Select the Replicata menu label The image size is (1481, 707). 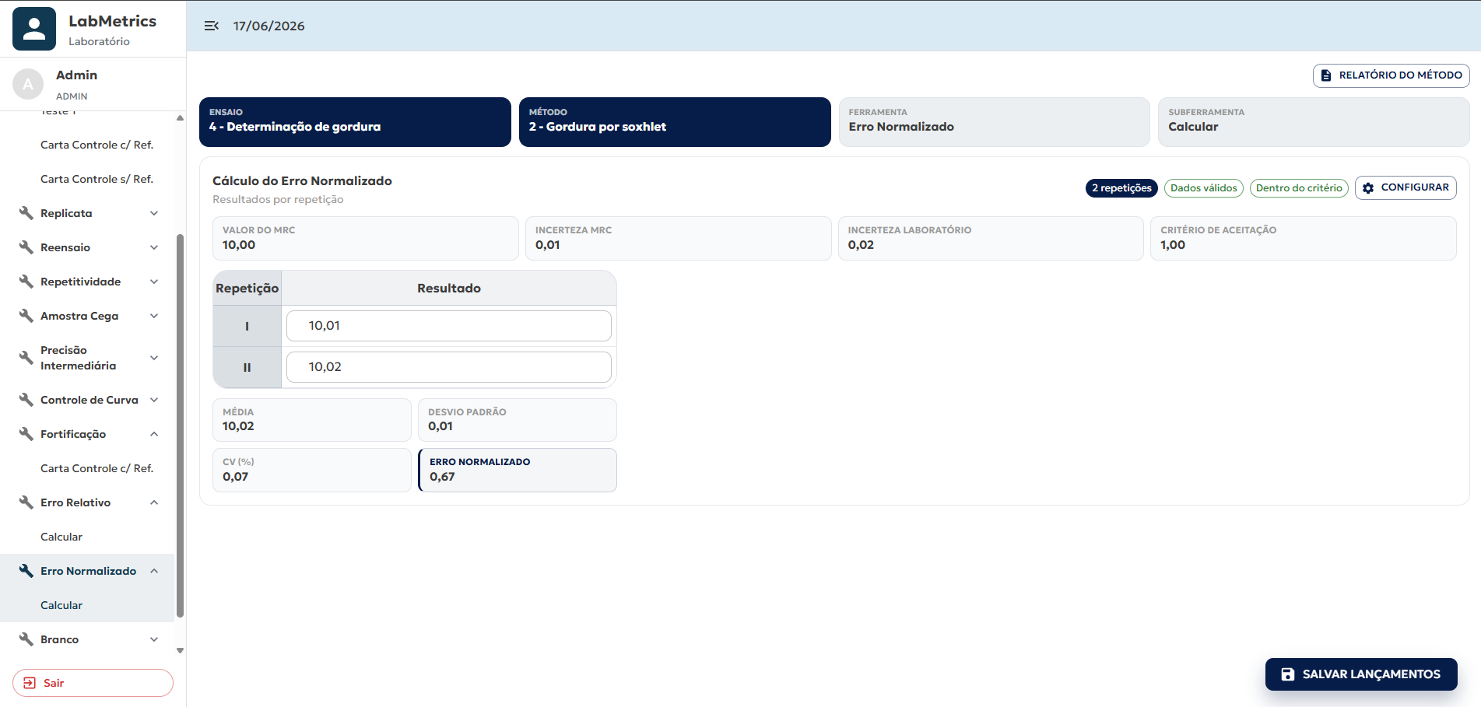[66, 213]
